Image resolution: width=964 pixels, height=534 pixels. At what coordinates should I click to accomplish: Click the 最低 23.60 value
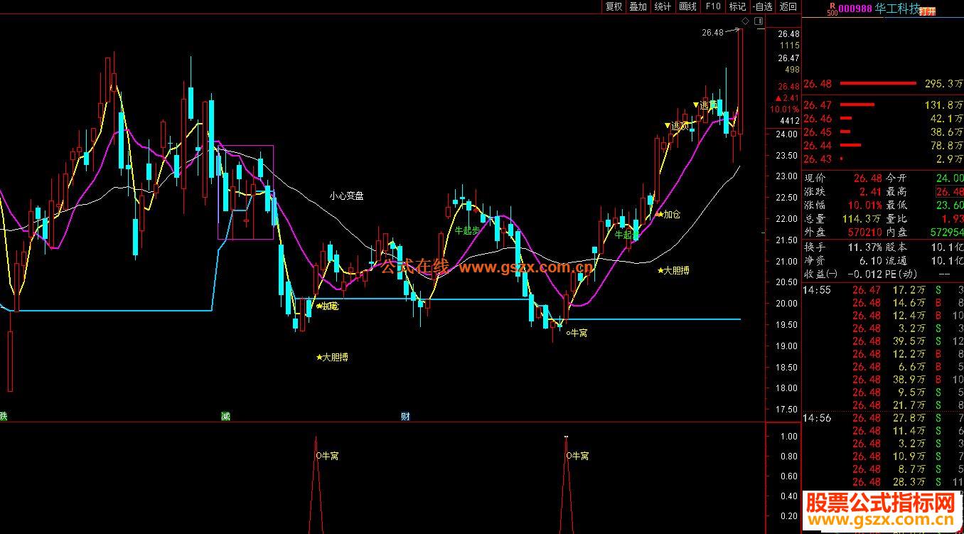[950, 205]
